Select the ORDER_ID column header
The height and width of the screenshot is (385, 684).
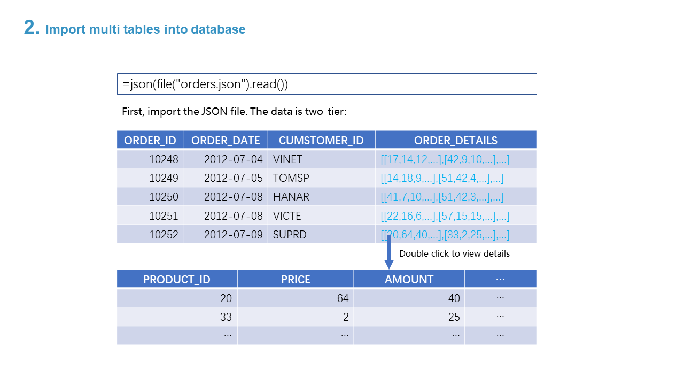(150, 140)
